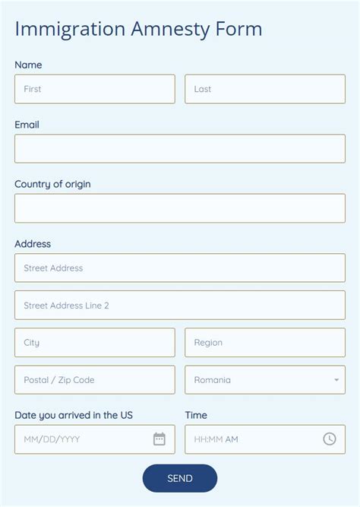Click the Street Address field
Image resolution: width=360 pixels, height=507 pixels.
(x=180, y=268)
